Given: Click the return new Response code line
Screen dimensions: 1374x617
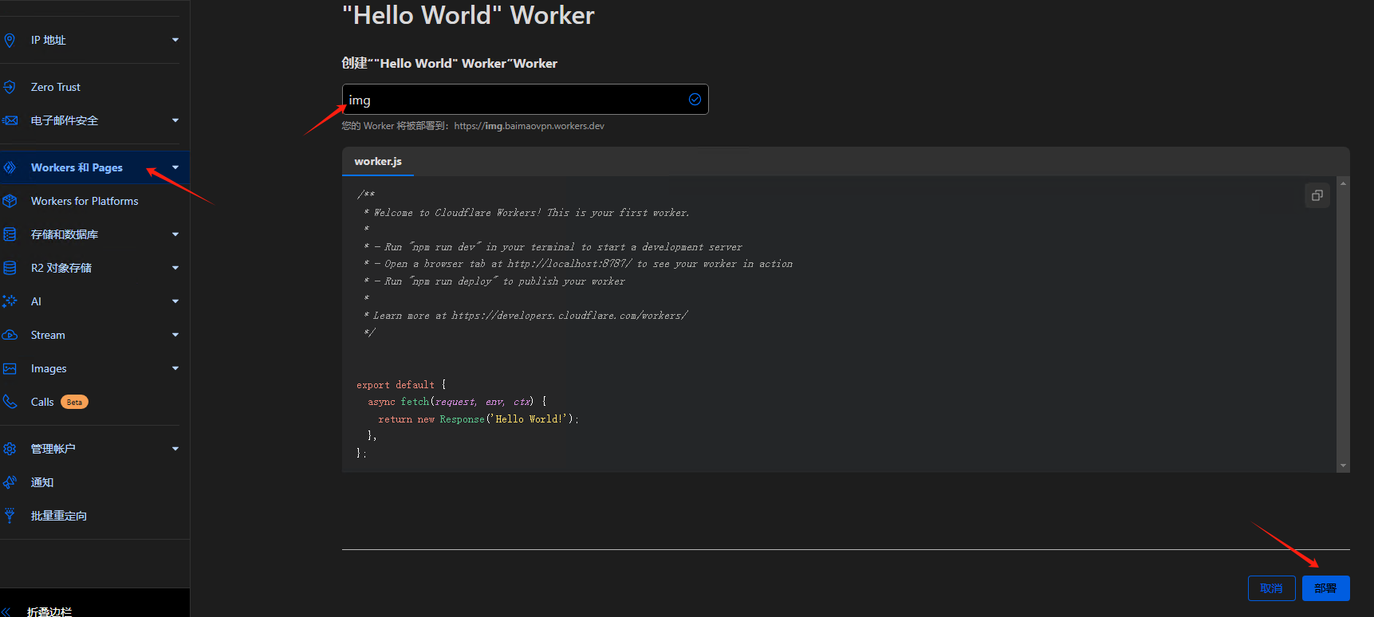Looking at the screenshot, I should pos(478,419).
